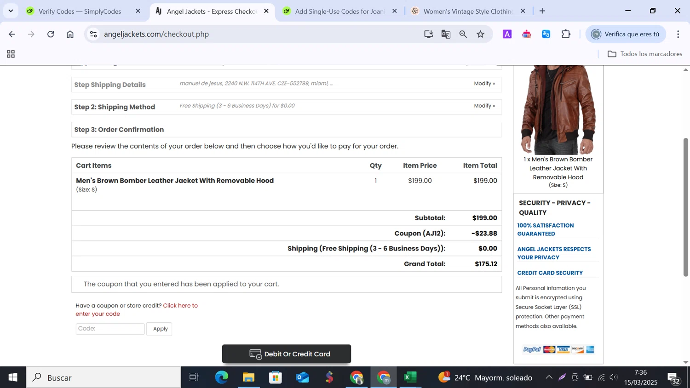Screen dimensions: 690x388
Task: Close the Verify Codes tab
Action: click(x=138, y=11)
